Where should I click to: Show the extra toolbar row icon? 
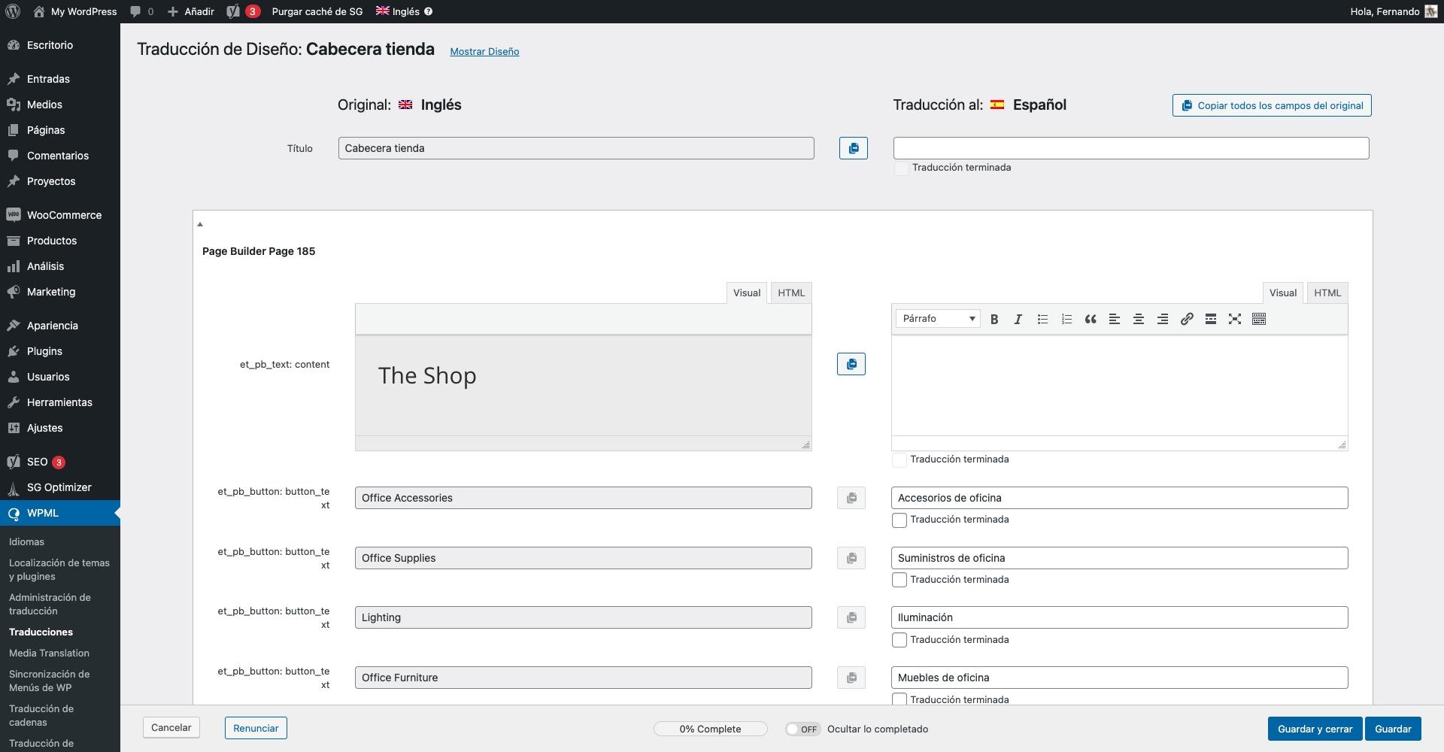(1259, 319)
